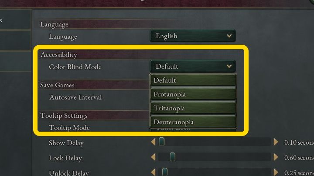Decrease Show Delay with left arrow

(x=153, y=142)
